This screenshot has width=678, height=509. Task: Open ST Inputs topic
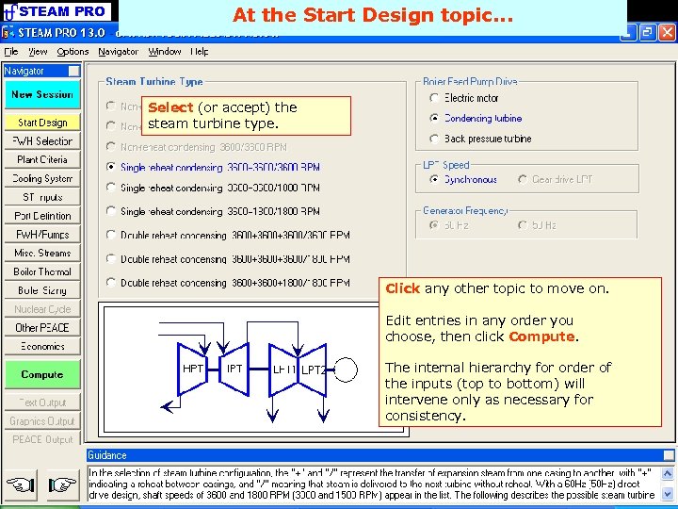click(42, 197)
